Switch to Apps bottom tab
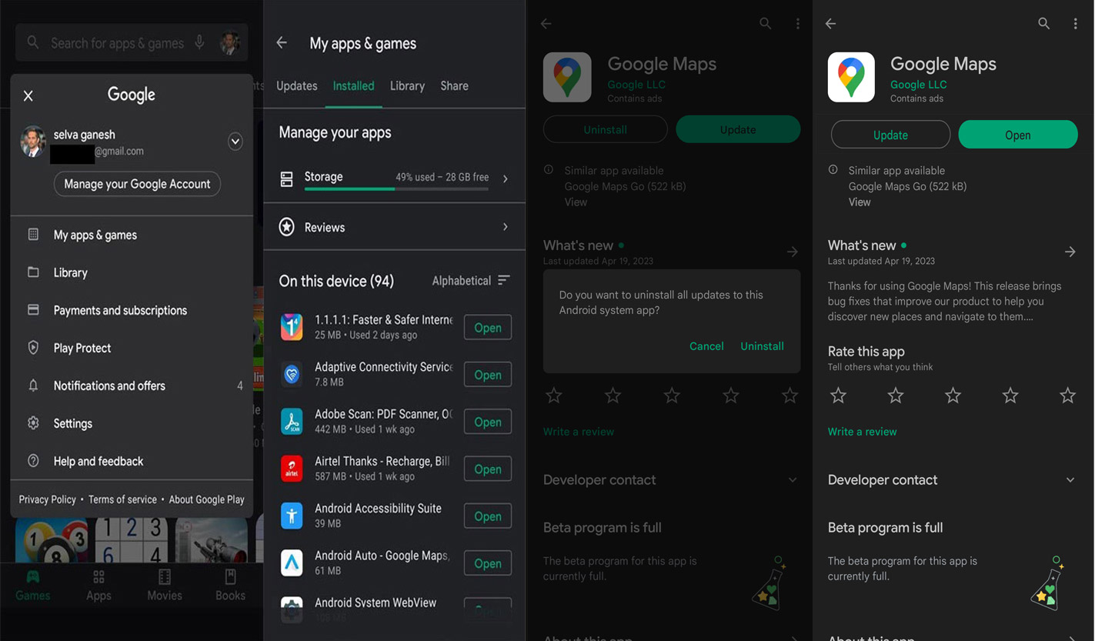1095x641 pixels. coord(98,586)
